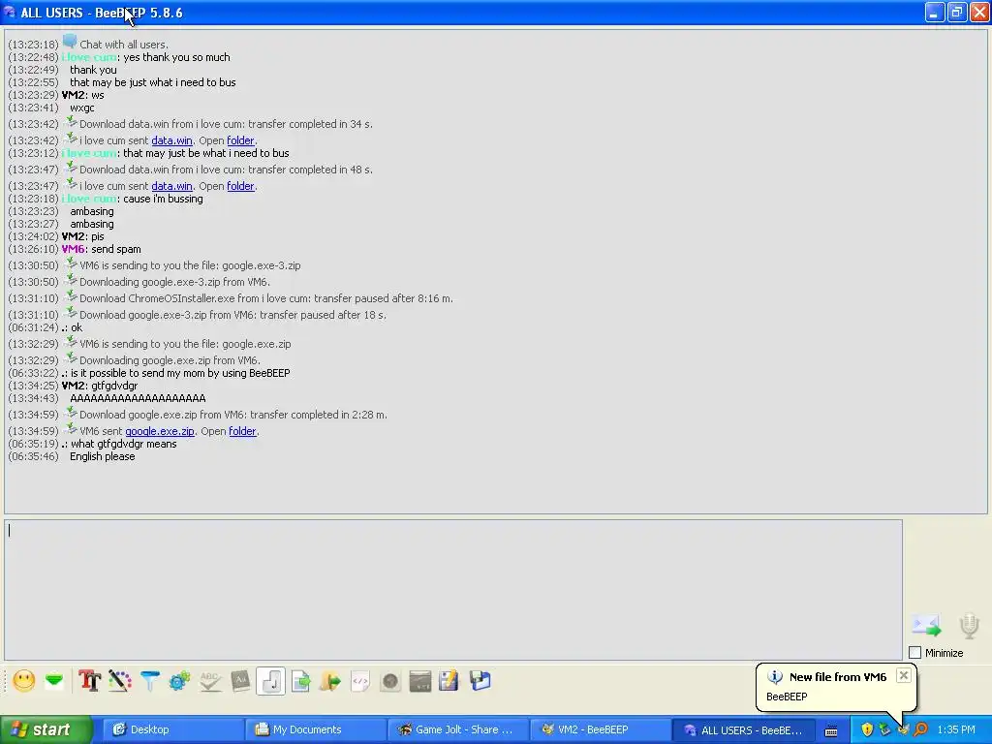Click the AAAAAAAAAAAAAAAAAAAA message line
992x744 pixels.
click(138, 398)
